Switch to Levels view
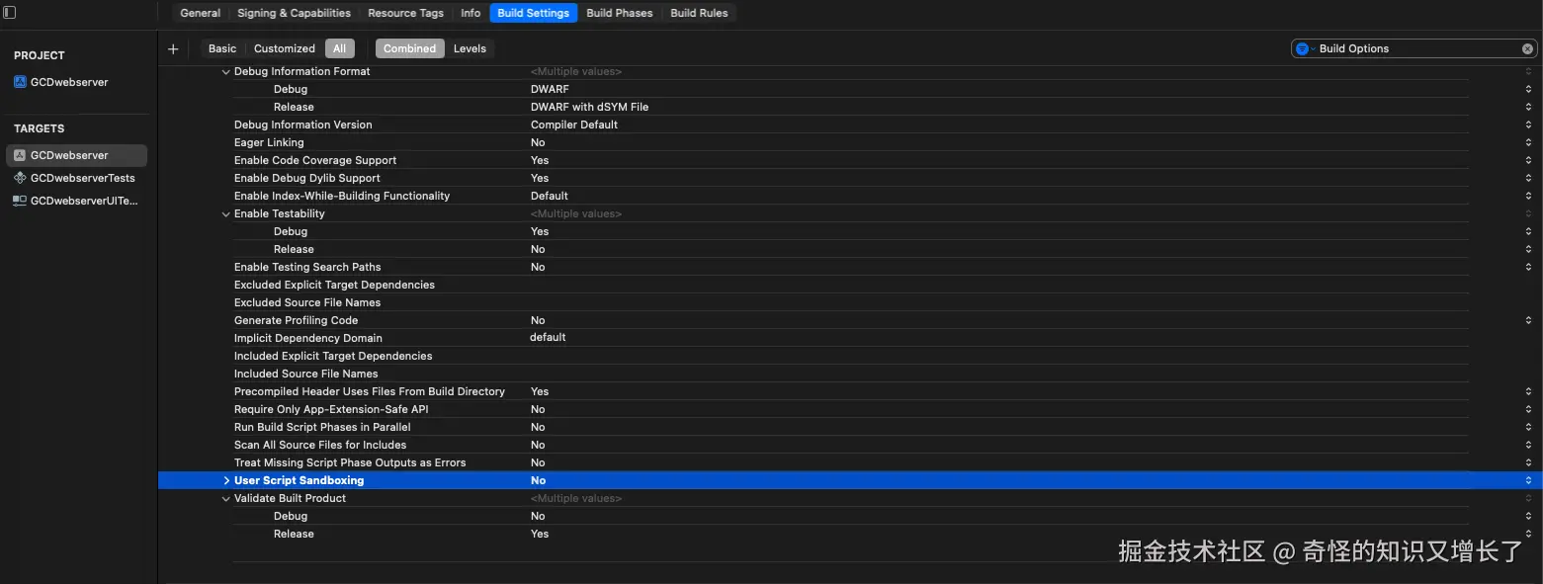 coord(470,48)
